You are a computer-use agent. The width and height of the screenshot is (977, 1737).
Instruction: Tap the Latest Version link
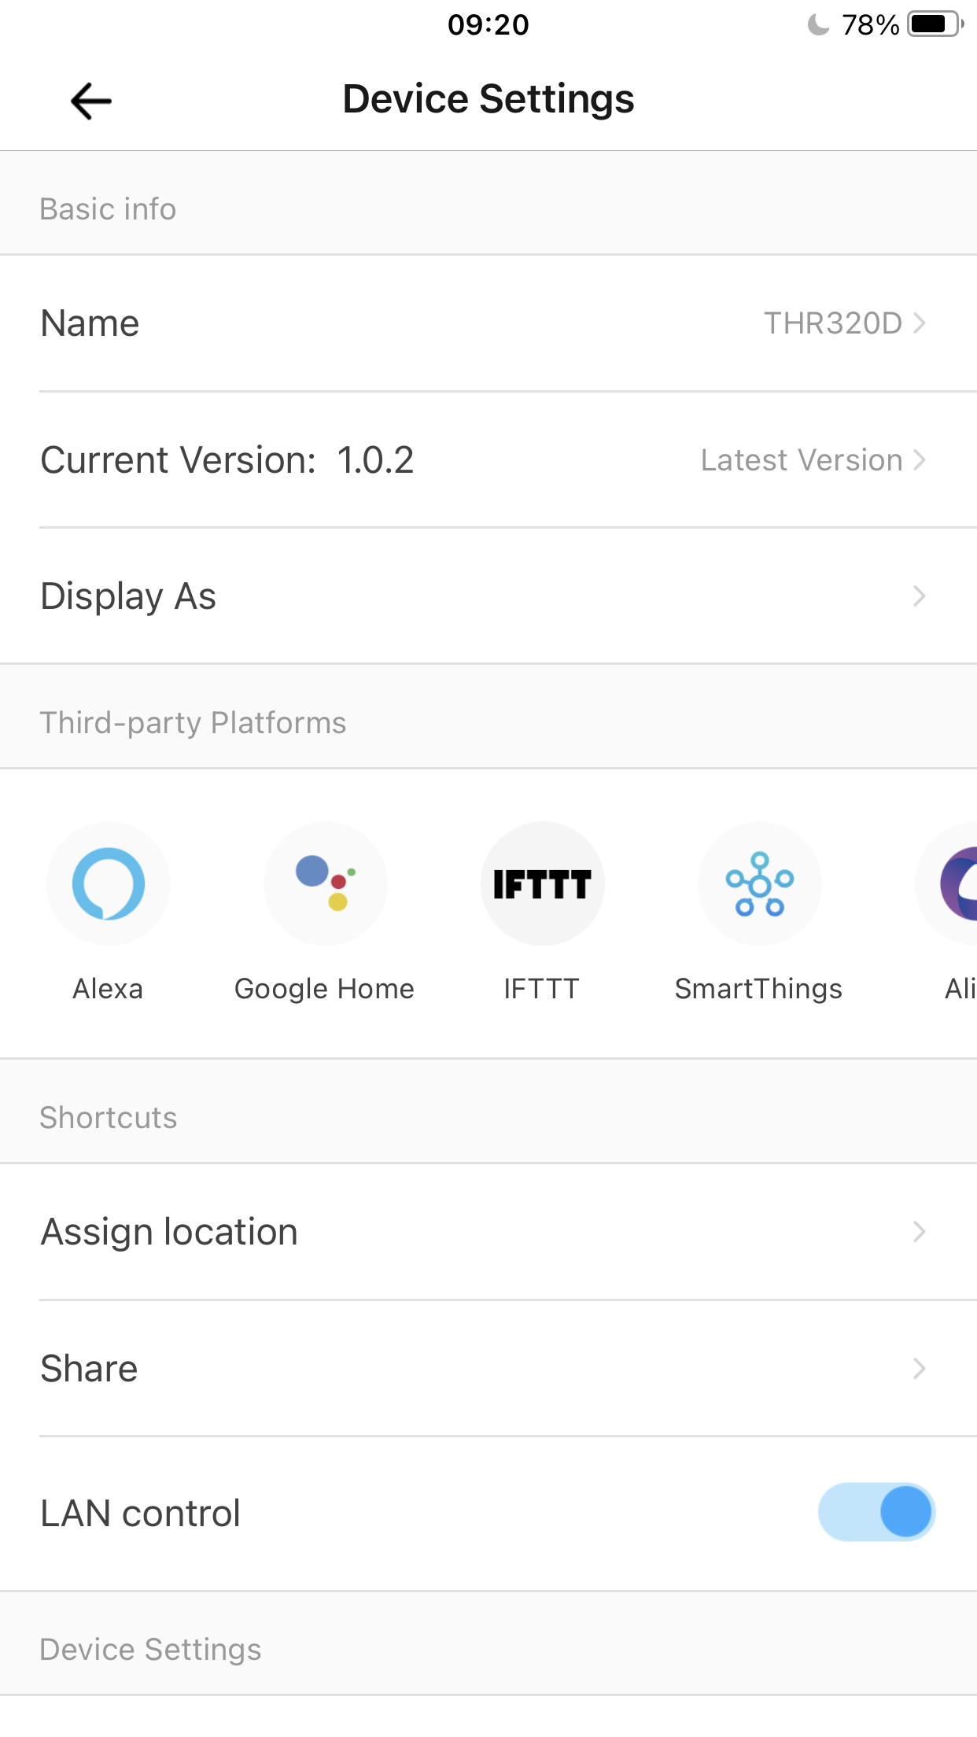pyautogui.click(x=802, y=460)
